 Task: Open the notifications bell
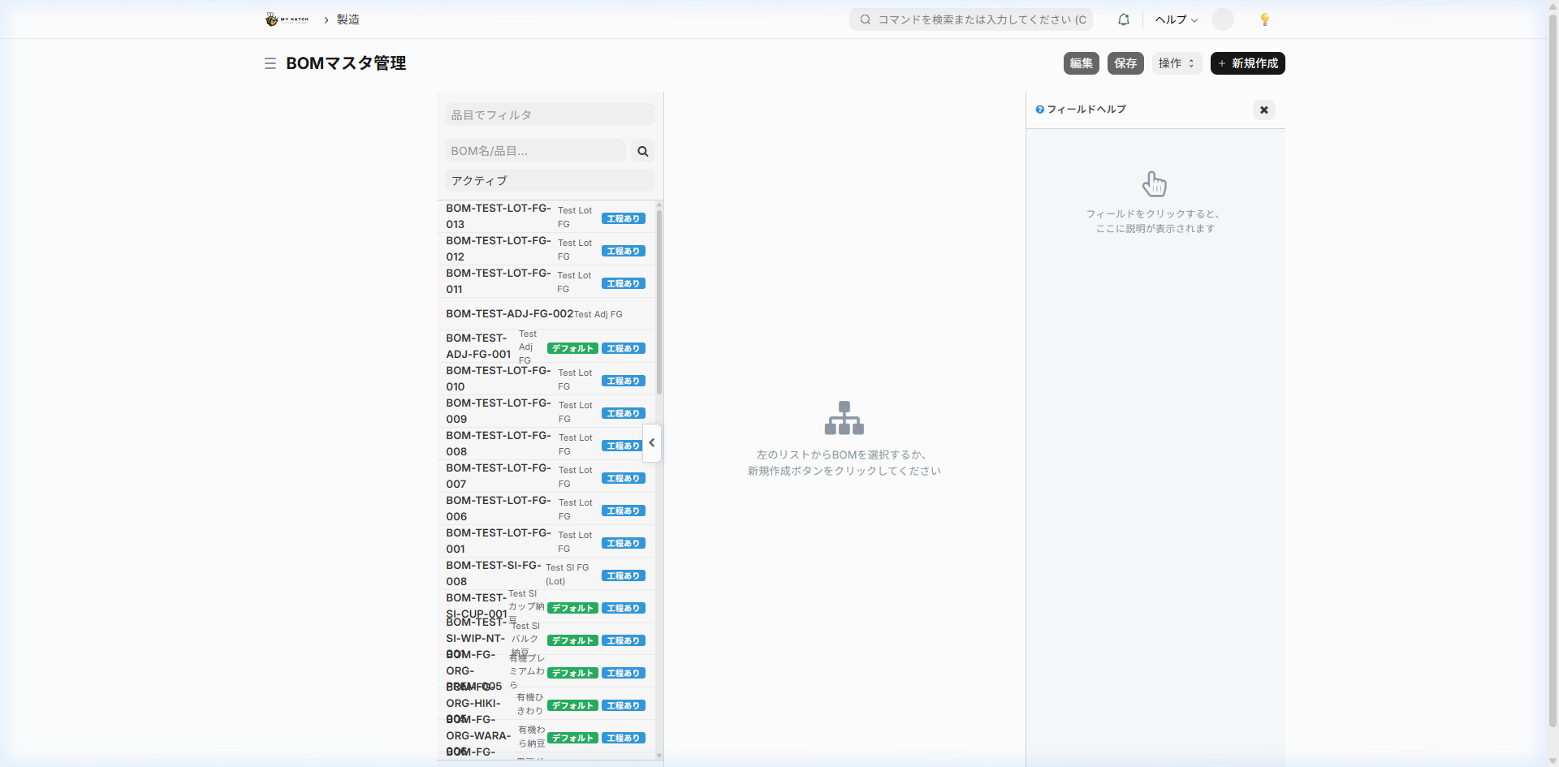(1124, 19)
